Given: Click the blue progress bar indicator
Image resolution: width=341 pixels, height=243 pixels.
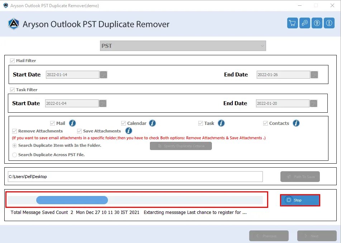Looking at the screenshot, I should (72, 200).
